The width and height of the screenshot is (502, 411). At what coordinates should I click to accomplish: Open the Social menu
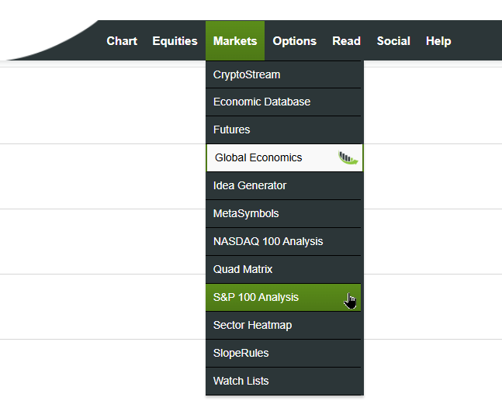pyautogui.click(x=393, y=41)
